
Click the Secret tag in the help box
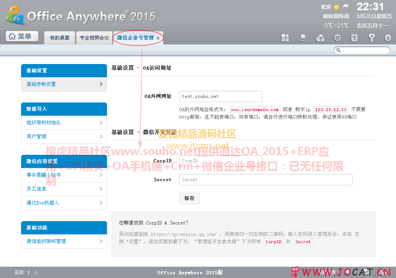click(x=303, y=242)
